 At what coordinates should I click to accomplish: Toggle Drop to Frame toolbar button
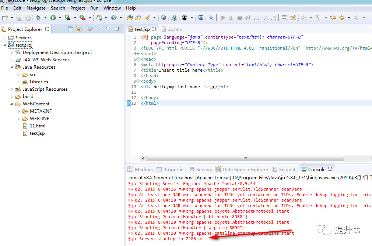[284, 18]
